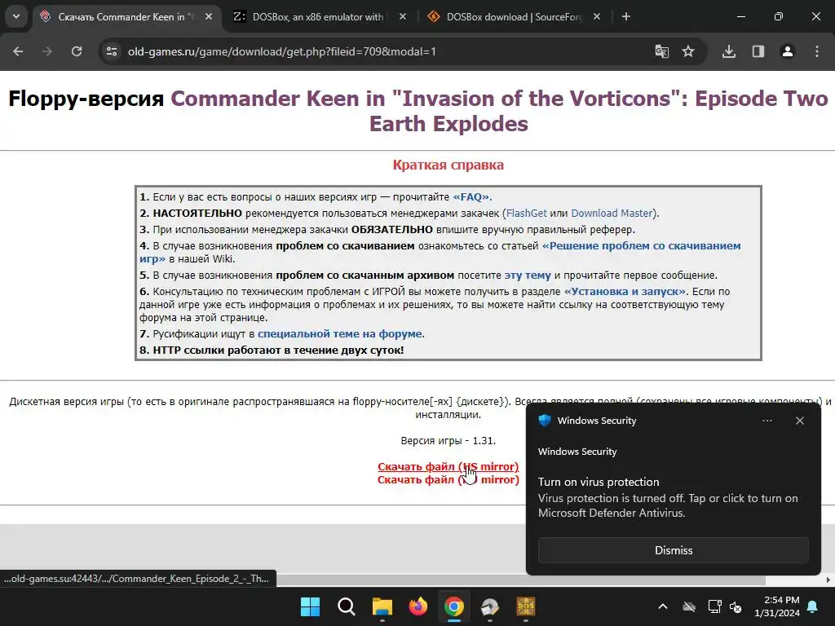Click the scrollbar right arrow
Viewport: 835px width, 626px height.
point(828,580)
